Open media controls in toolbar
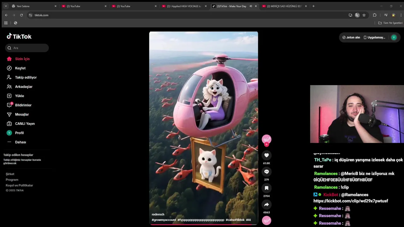Viewport: 404px width, 227px height. (386, 15)
